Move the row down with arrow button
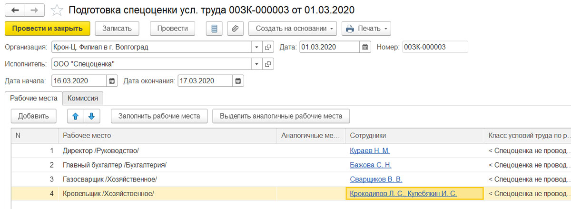This screenshot has height=209, width=571. (92, 116)
